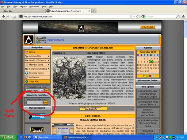Click the Firefox back arrow button
This screenshot has width=187, height=140.
pos(4,16)
